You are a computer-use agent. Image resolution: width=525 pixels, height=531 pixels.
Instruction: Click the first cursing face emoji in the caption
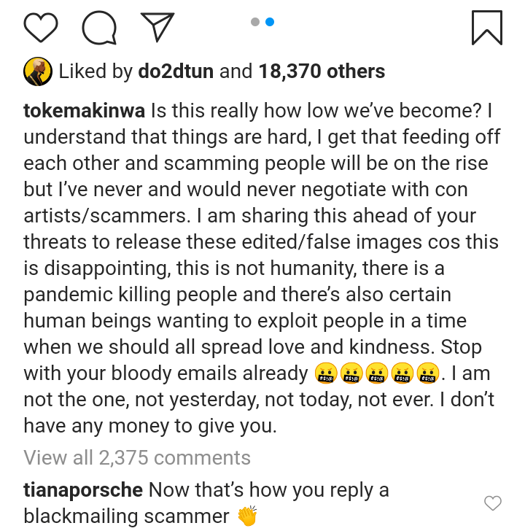[324, 374]
